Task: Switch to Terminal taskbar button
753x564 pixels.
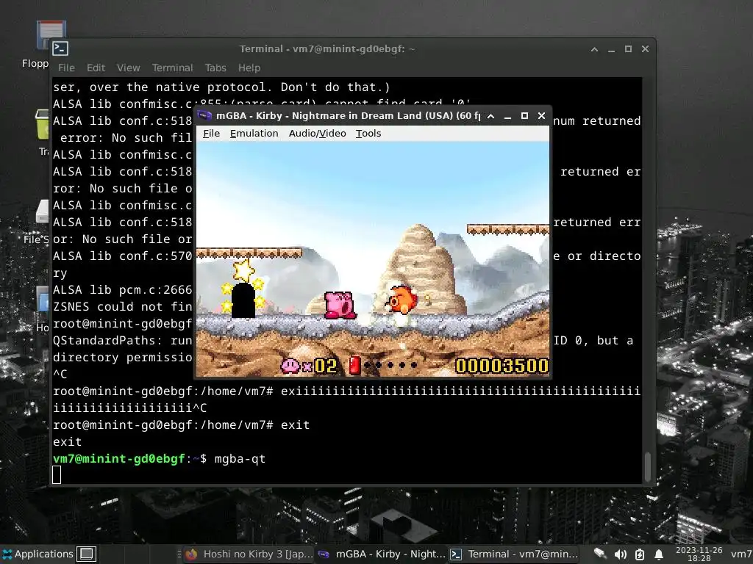Action: [x=514, y=554]
